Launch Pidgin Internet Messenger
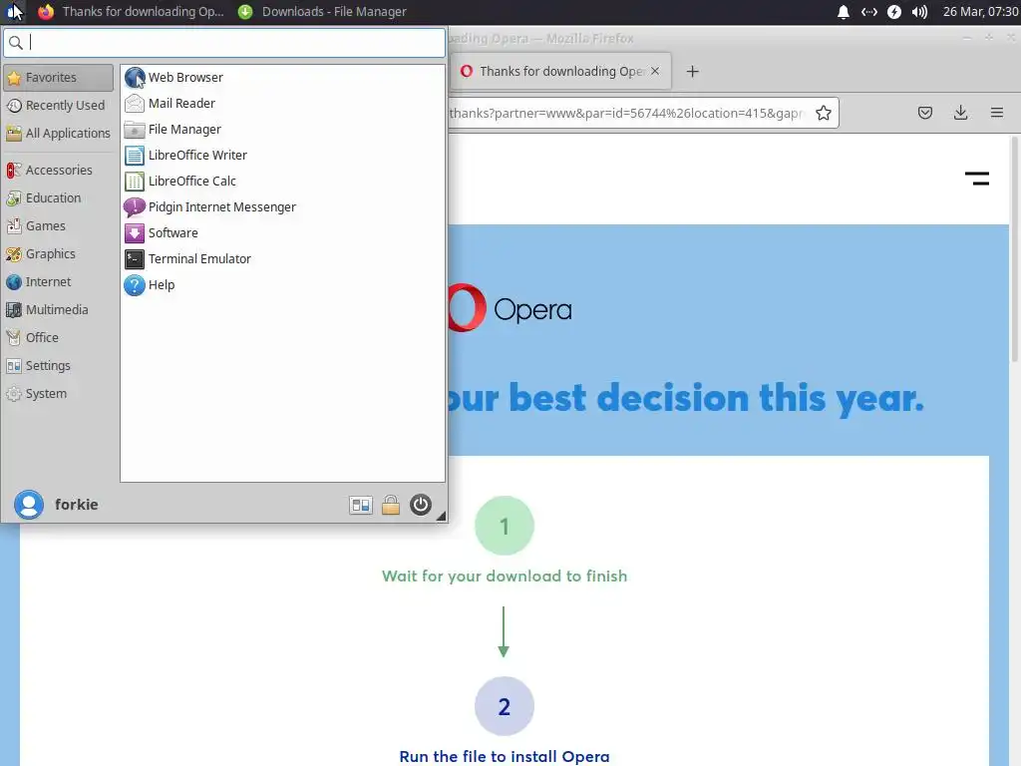Viewport: 1021px width, 766px height. tap(282, 207)
